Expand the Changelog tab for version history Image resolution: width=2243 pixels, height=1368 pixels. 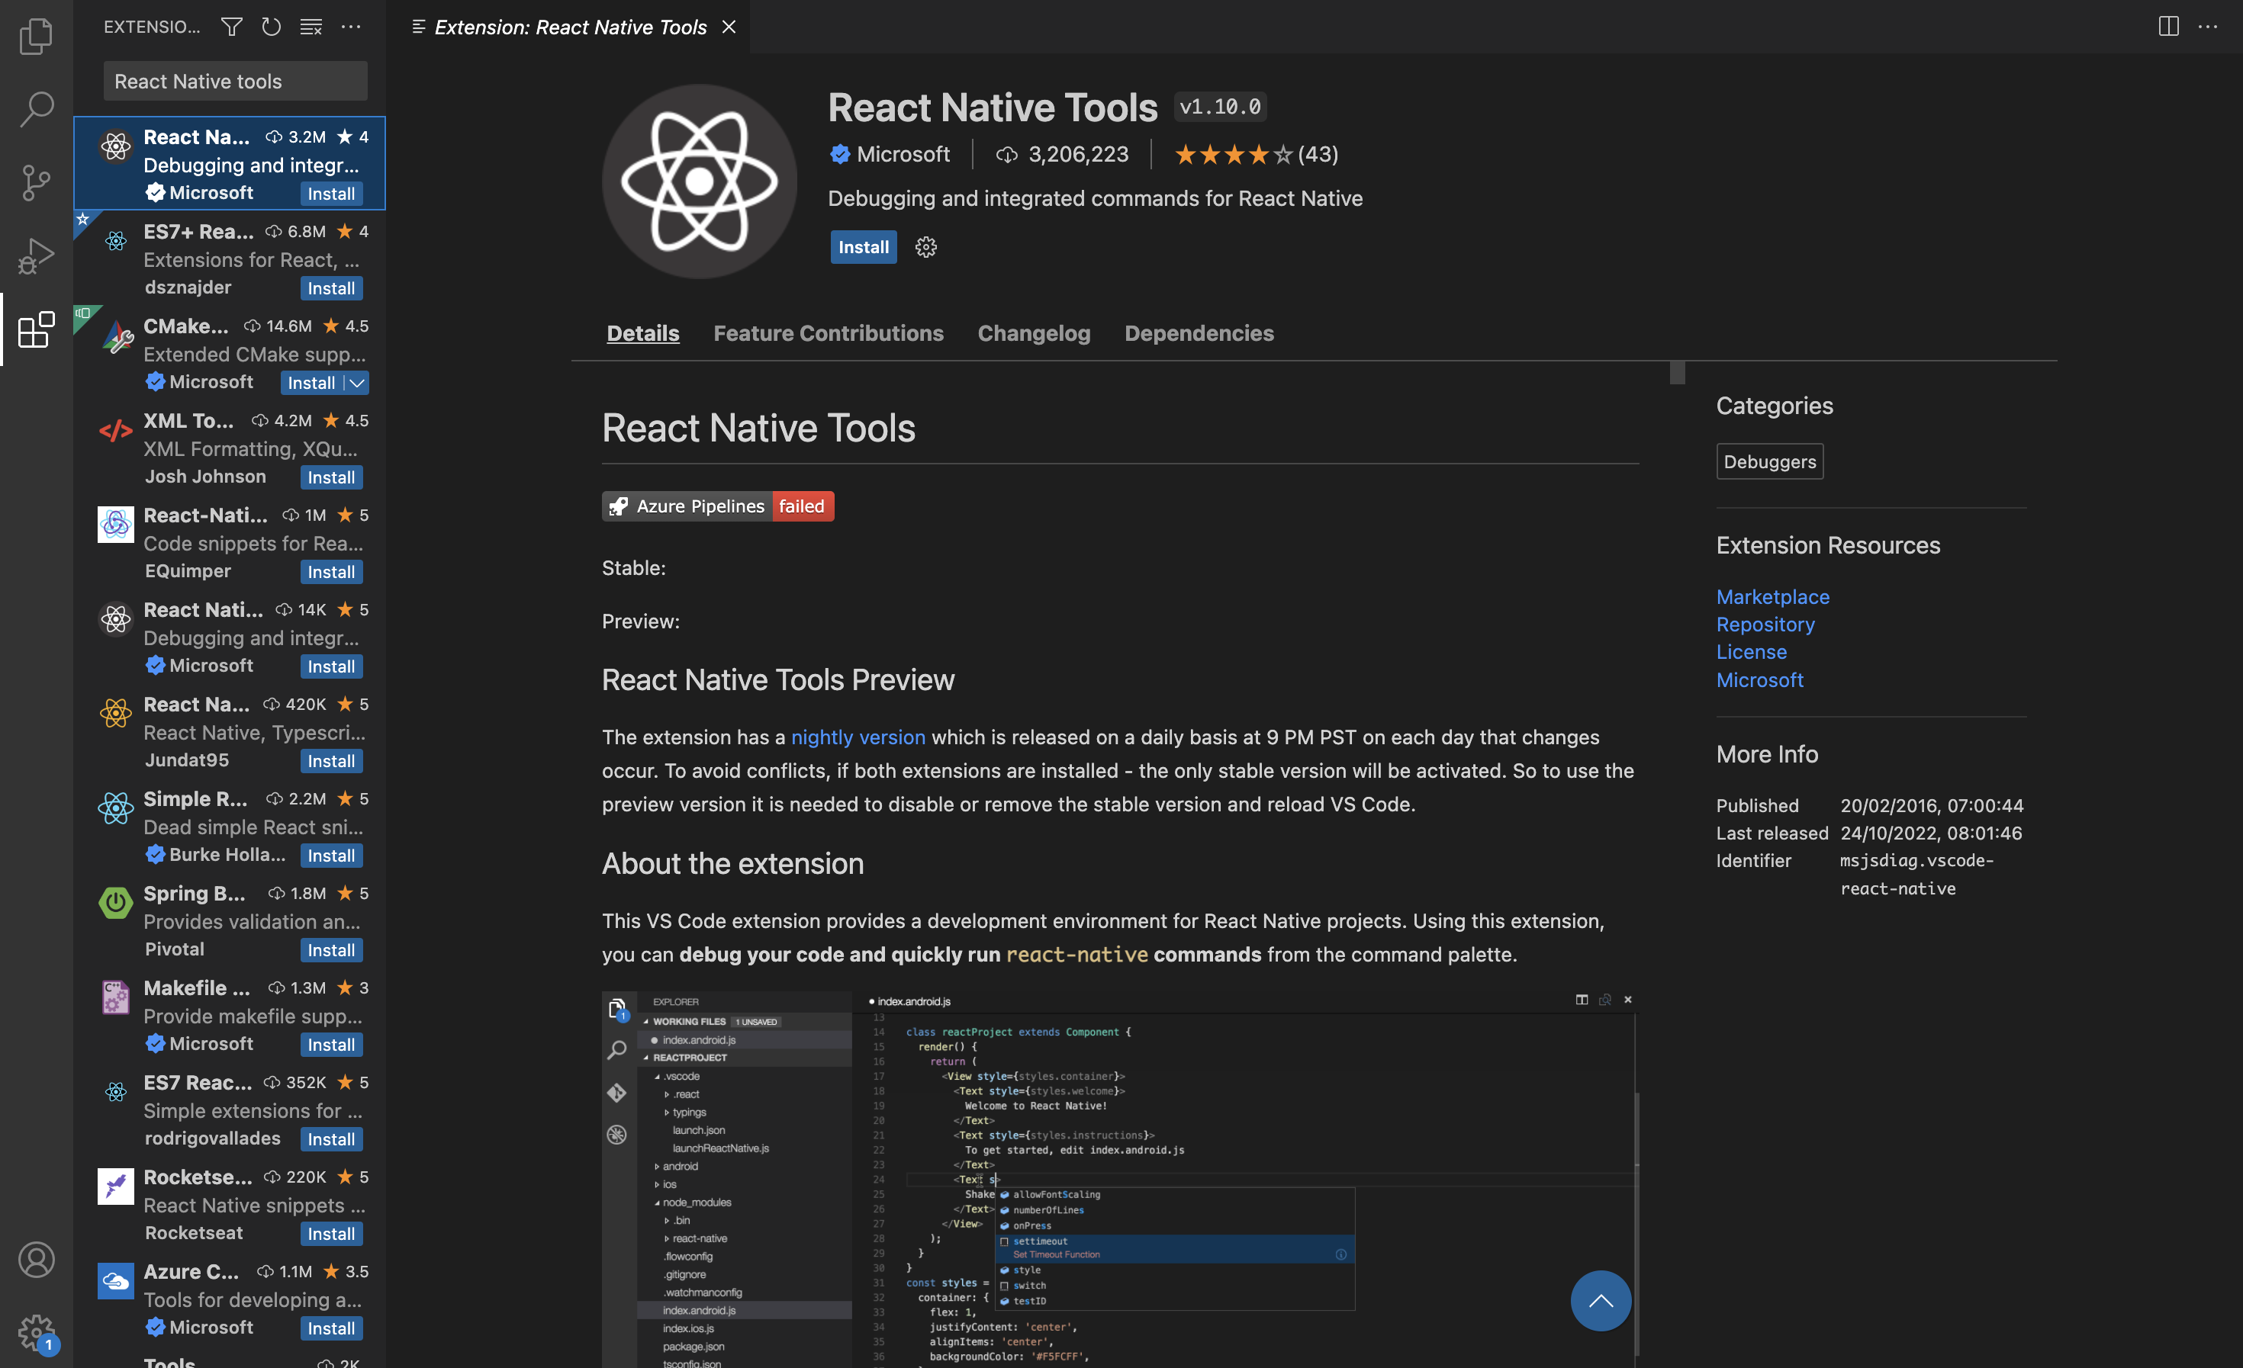(x=1033, y=332)
